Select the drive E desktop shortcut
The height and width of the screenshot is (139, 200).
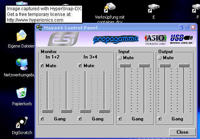tap(154, 11)
